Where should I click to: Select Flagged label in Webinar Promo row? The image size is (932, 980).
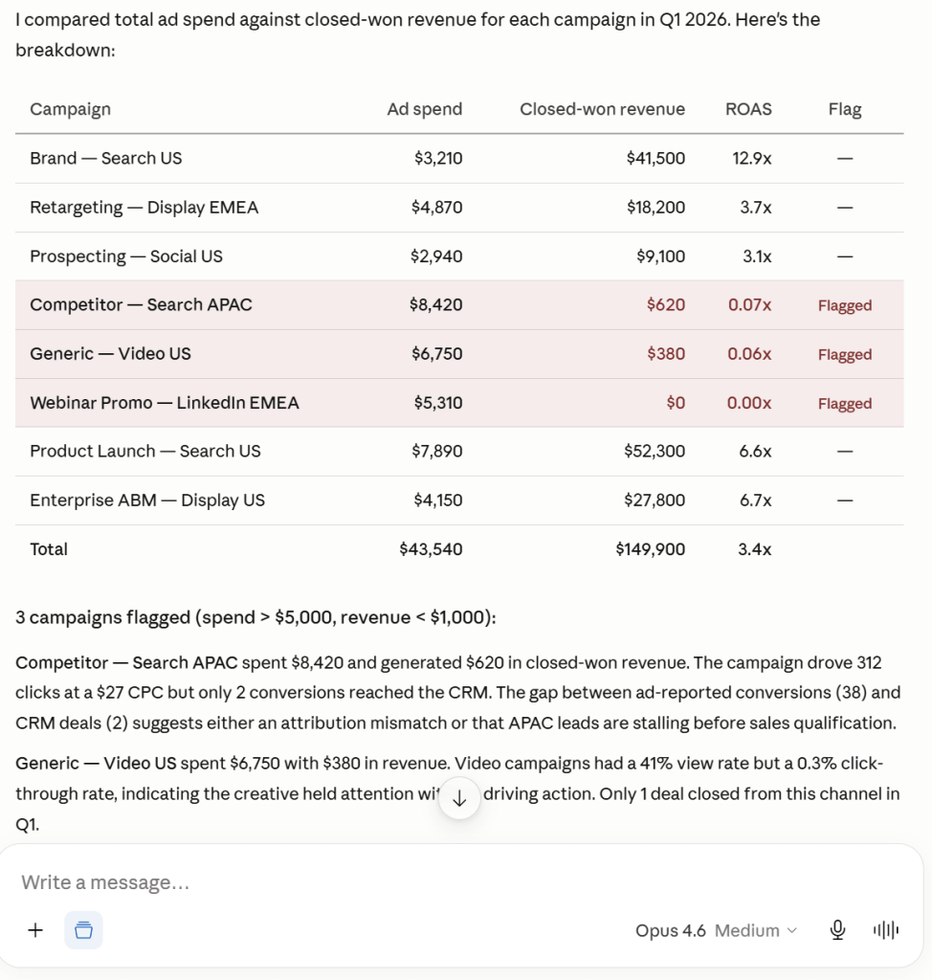point(845,403)
